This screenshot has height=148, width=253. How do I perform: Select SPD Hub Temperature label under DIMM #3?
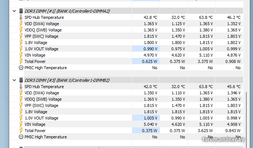click(44, 87)
